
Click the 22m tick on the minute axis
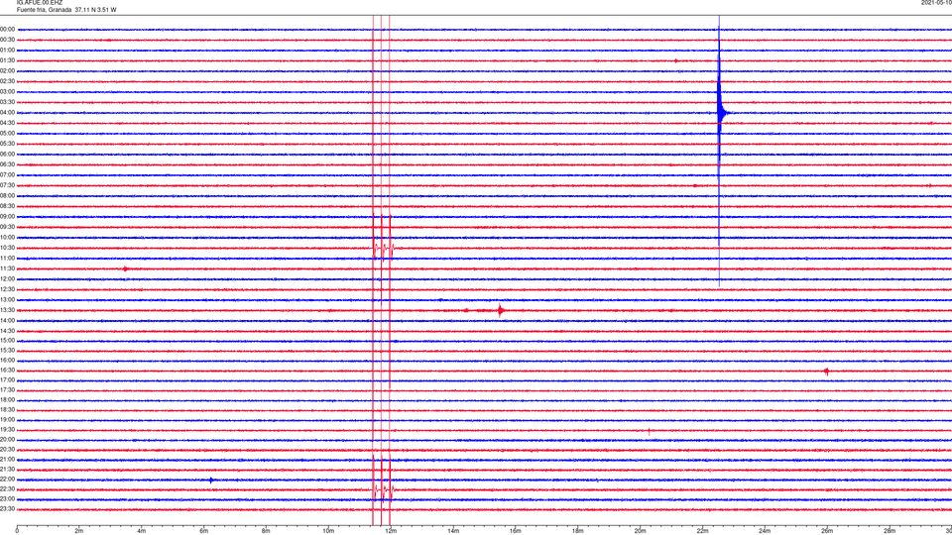pos(702,531)
